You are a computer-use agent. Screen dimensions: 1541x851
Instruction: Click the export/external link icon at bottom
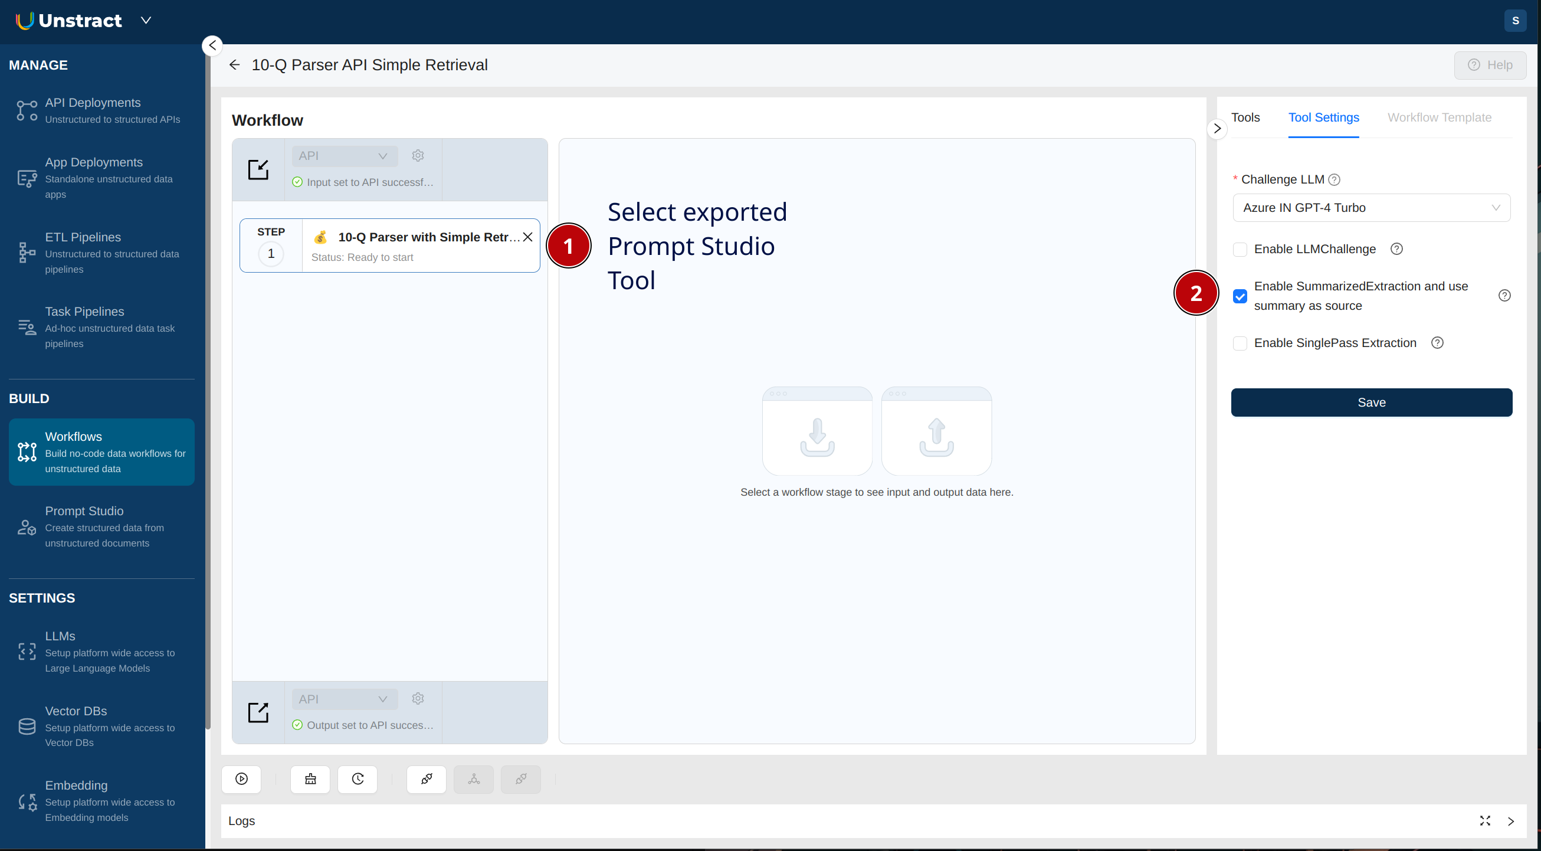(258, 713)
